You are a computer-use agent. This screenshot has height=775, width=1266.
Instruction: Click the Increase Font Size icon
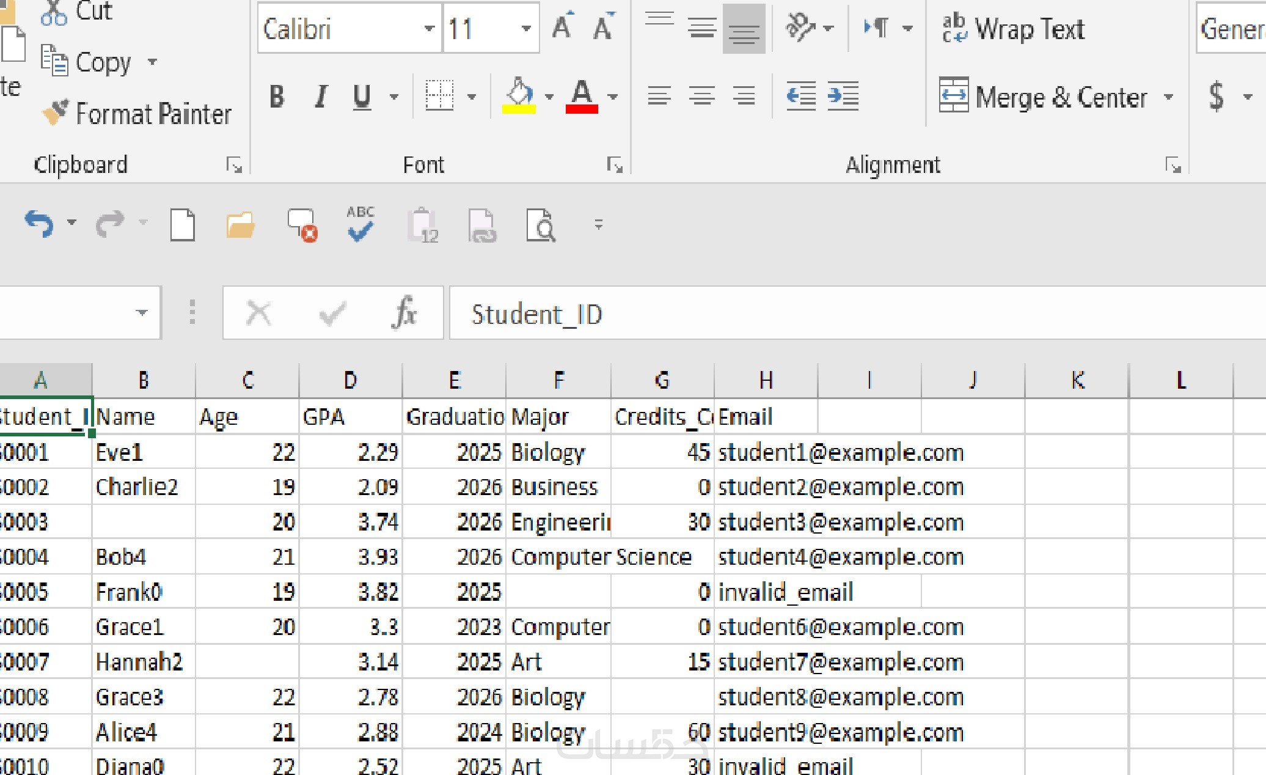click(562, 28)
